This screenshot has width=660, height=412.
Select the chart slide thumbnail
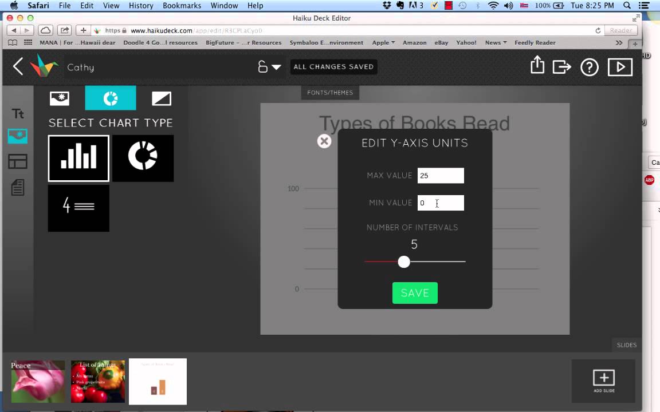158,382
